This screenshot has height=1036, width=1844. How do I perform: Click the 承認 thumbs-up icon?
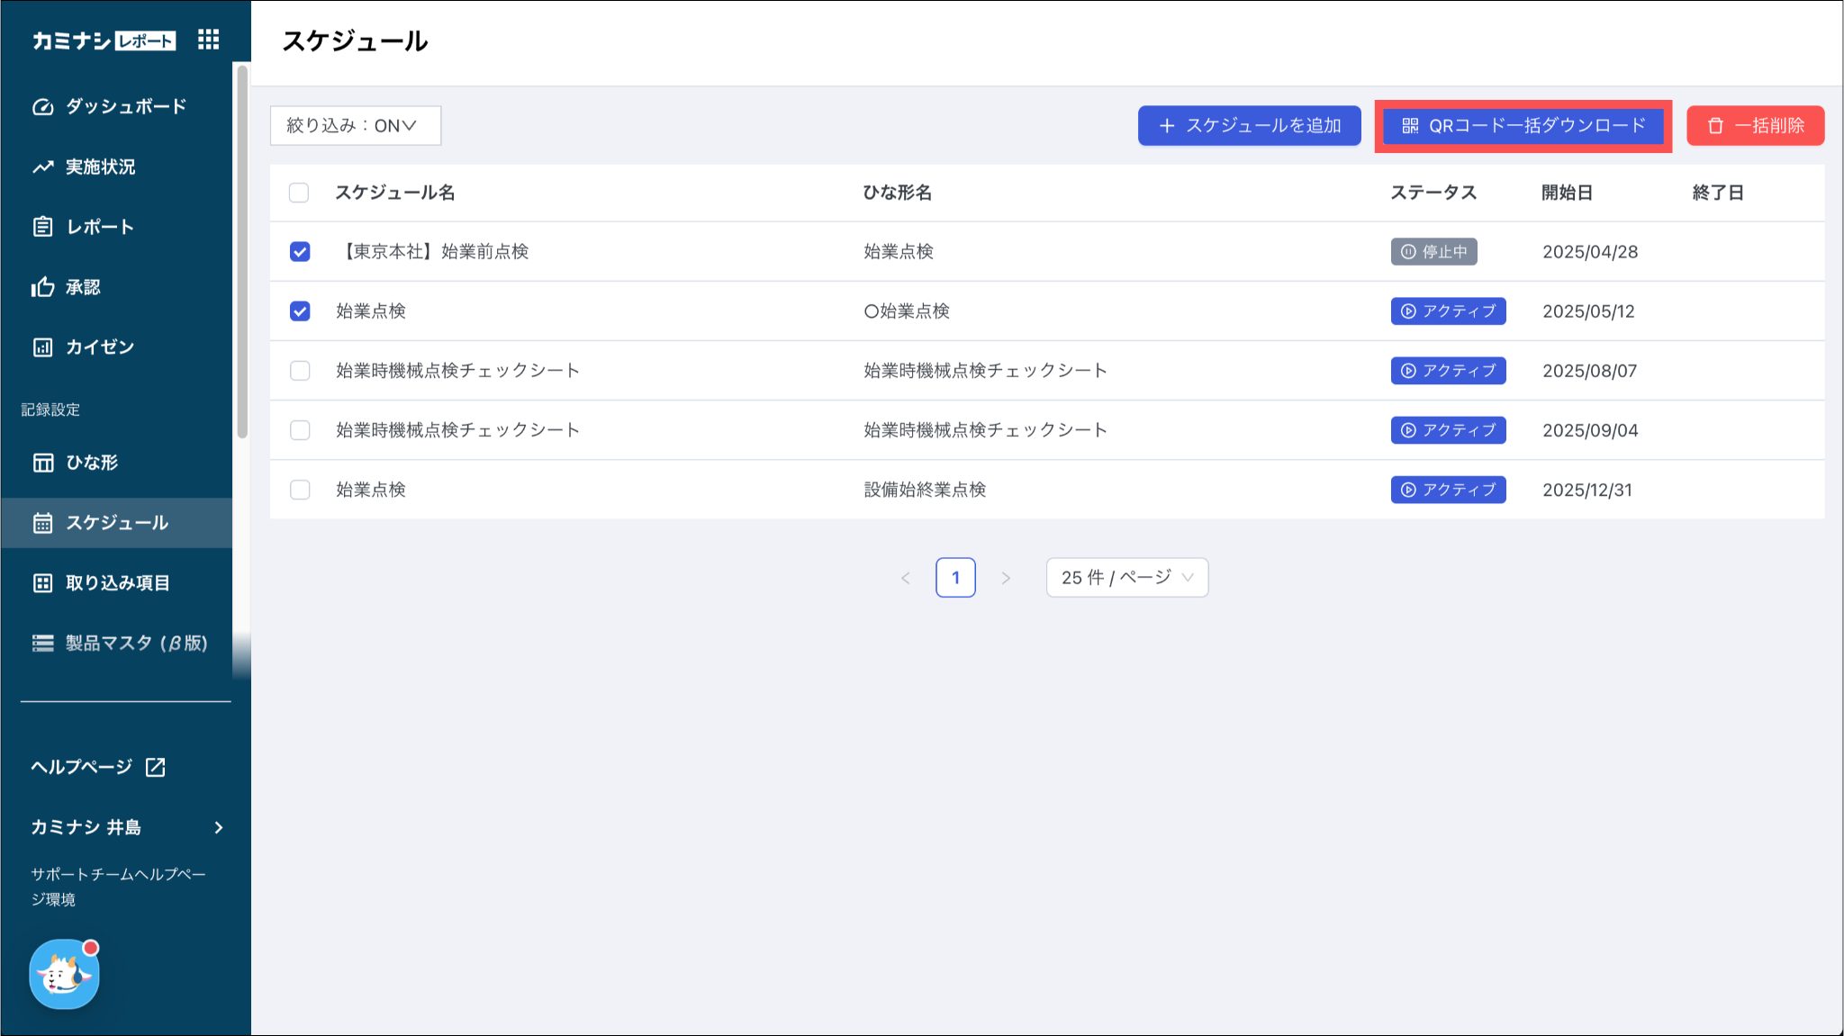click(42, 287)
